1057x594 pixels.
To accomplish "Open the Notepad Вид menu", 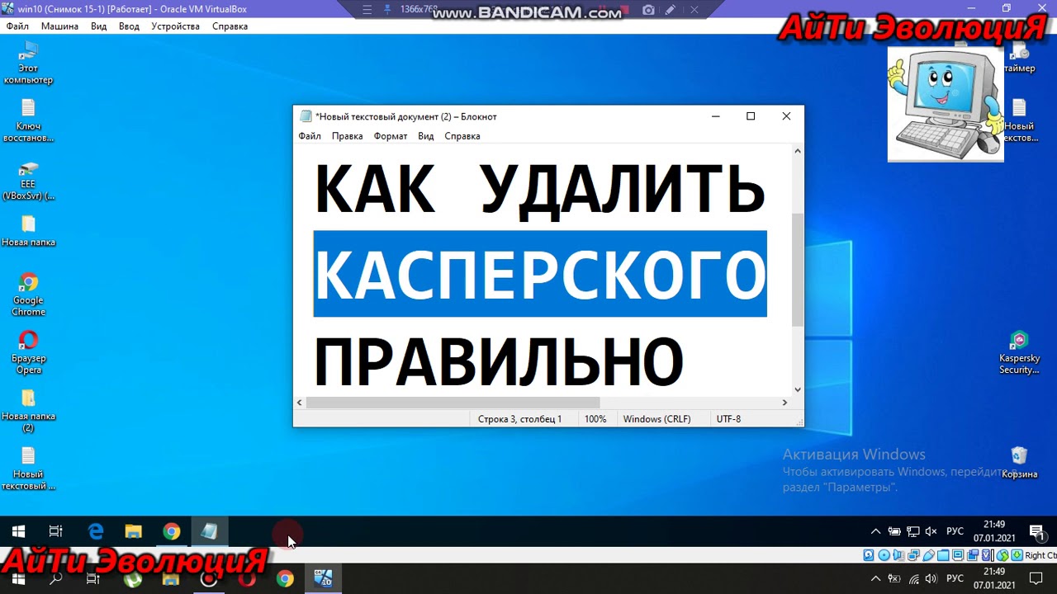I will click(426, 136).
